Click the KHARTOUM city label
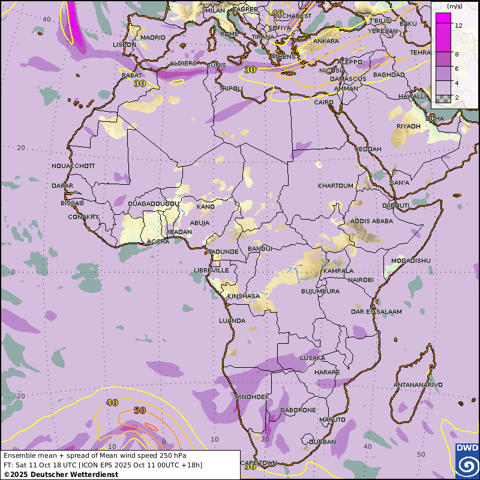The height and width of the screenshot is (480, 480). [x=336, y=186]
